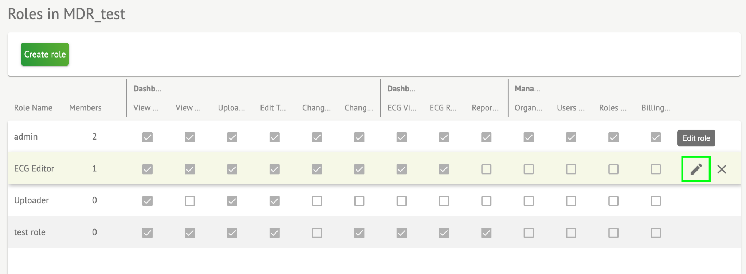Uncheck admin's Roles permission checkbox
This screenshot has width=746, height=274.
[x=613, y=137]
